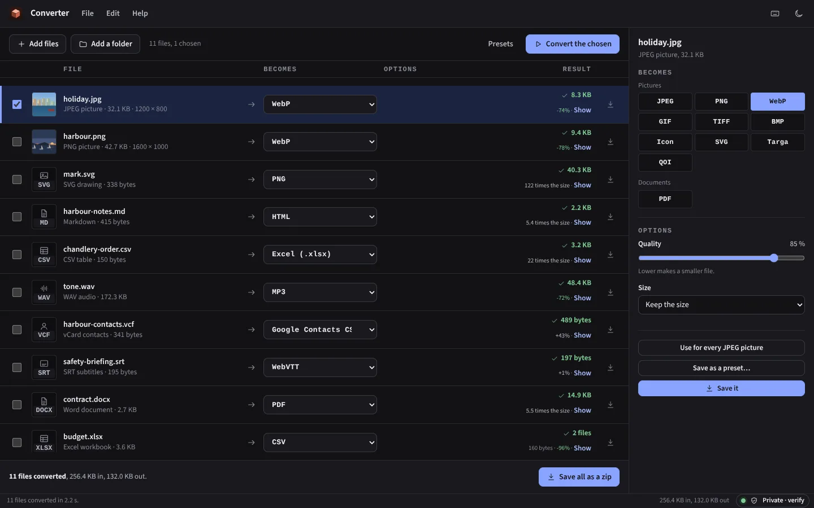Download the converted chandlery-order.csv result
Viewport: 814px width, 508px height.
click(x=610, y=255)
